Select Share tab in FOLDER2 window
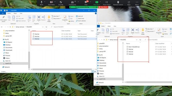This screenshot has height=96, width=172. coord(109,26)
